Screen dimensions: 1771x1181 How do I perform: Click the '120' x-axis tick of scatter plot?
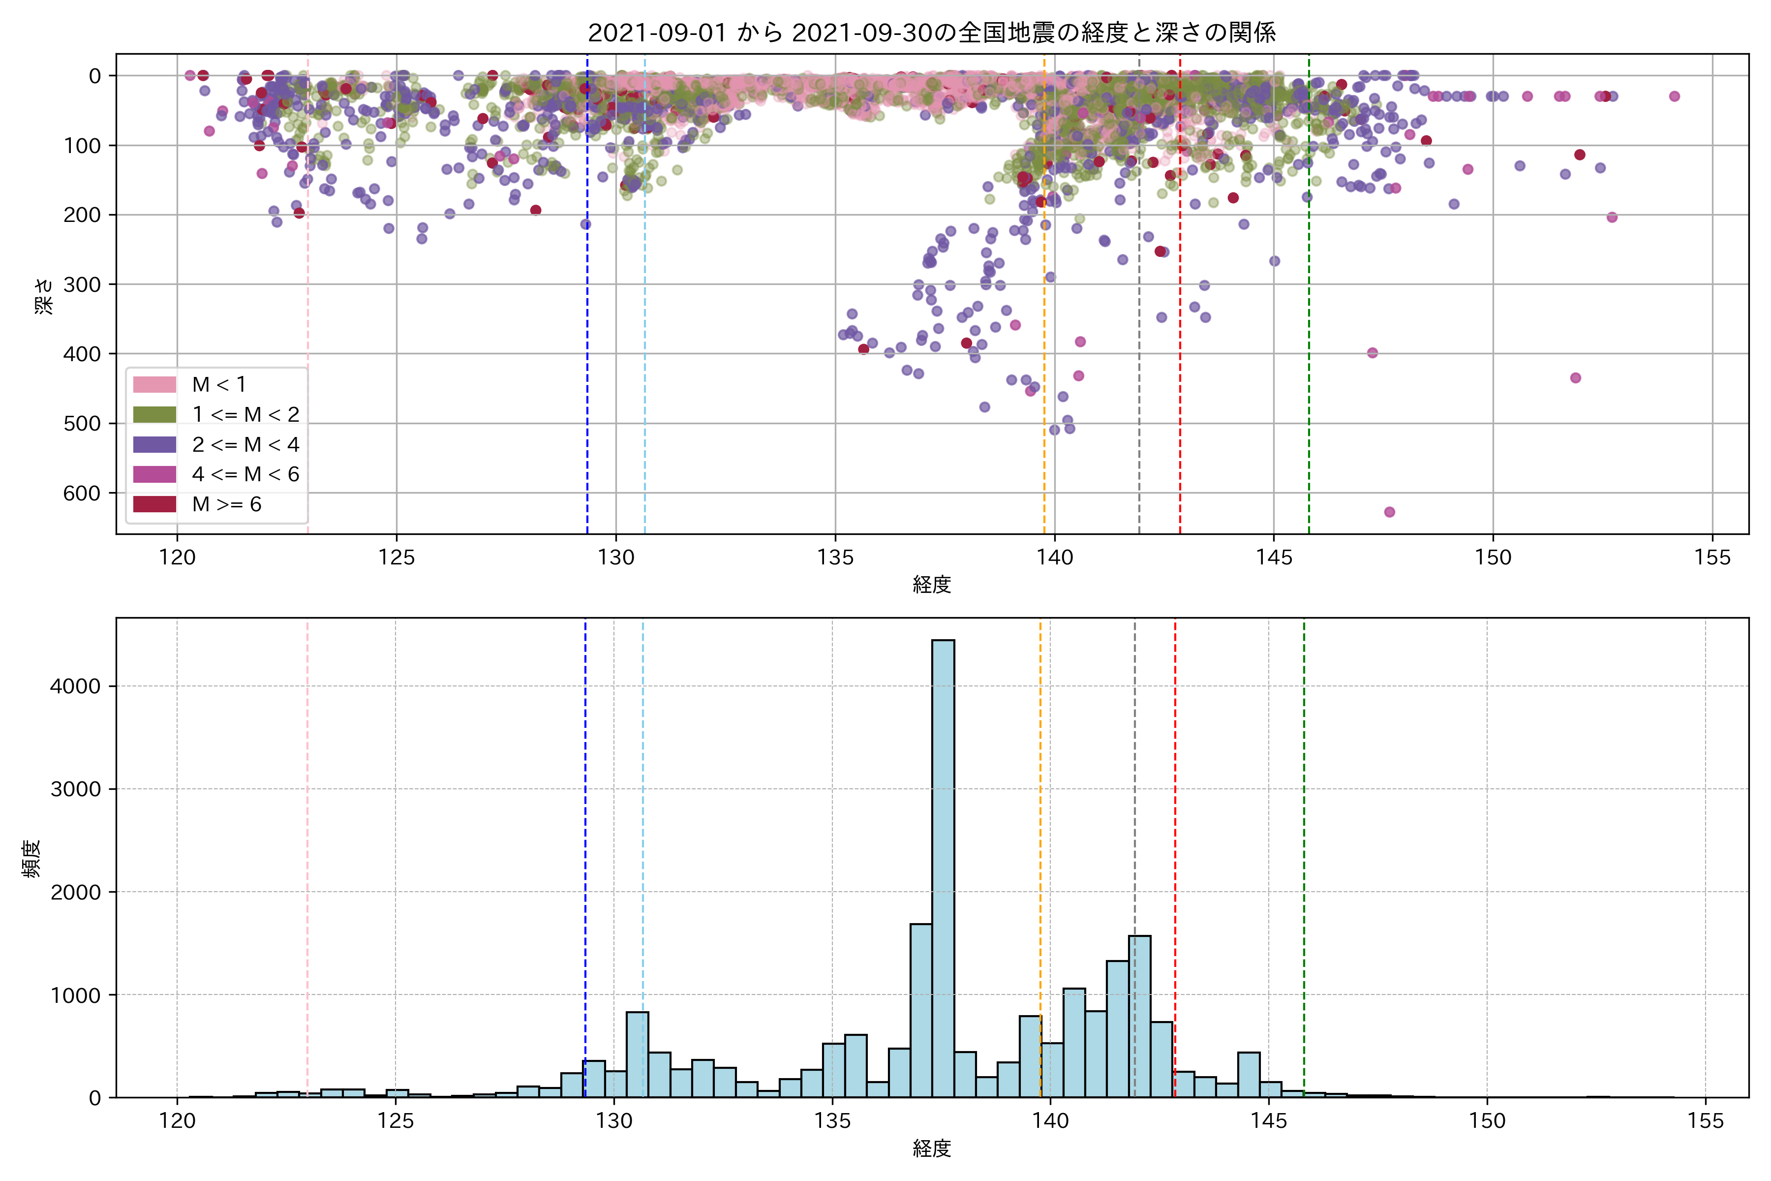pos(177,558)
